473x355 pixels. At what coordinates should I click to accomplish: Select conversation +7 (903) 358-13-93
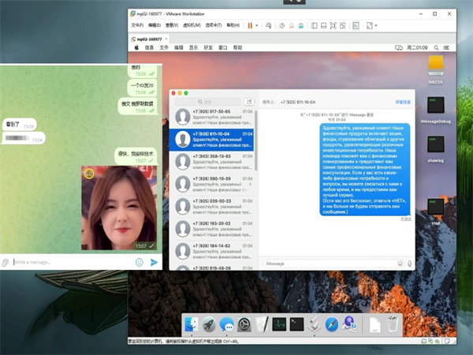click(x=214, y=160)
